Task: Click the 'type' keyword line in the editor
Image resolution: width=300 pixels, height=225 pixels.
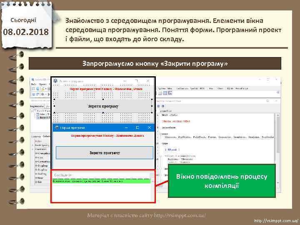Action: [165, 143]
